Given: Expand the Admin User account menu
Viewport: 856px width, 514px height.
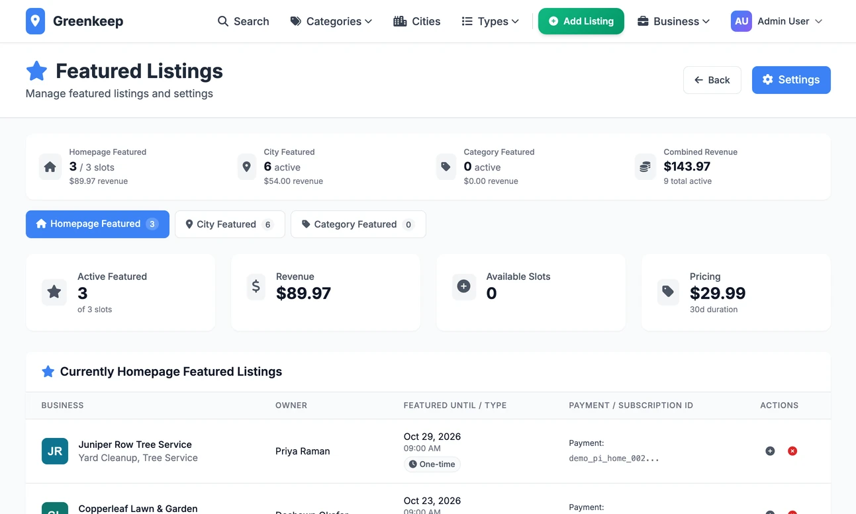Looking at the screenshot, I should (777, 21).
